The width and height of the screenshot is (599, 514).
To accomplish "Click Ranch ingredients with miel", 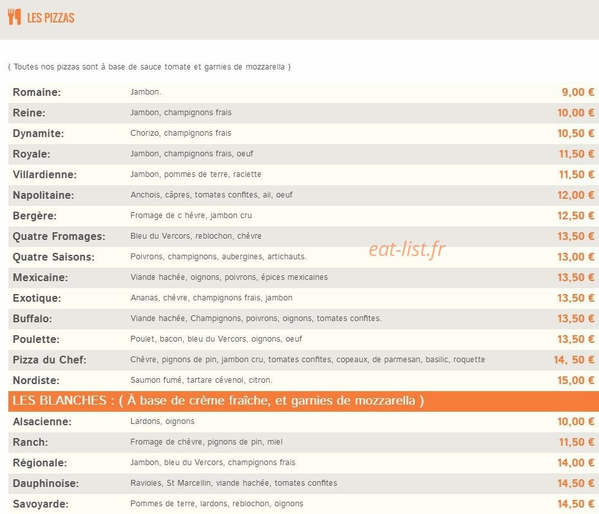I will (x=206, y=442).
